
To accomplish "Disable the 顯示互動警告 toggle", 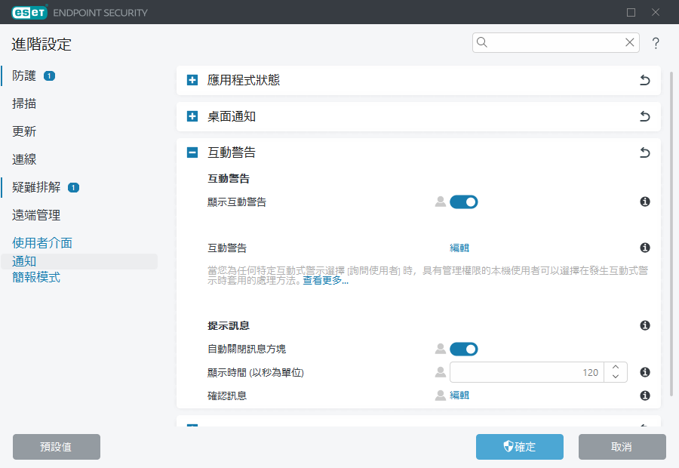I will point(463,202).
